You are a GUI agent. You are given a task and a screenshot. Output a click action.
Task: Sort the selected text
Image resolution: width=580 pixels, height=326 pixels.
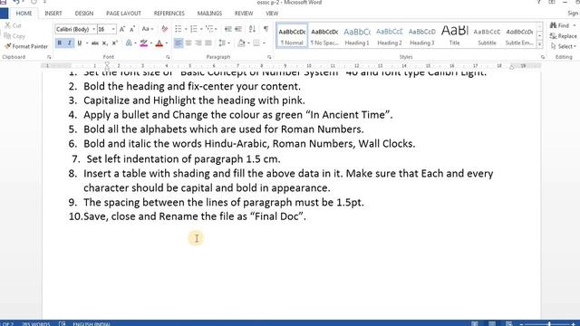pyautogui.click(x=252, y=29)
